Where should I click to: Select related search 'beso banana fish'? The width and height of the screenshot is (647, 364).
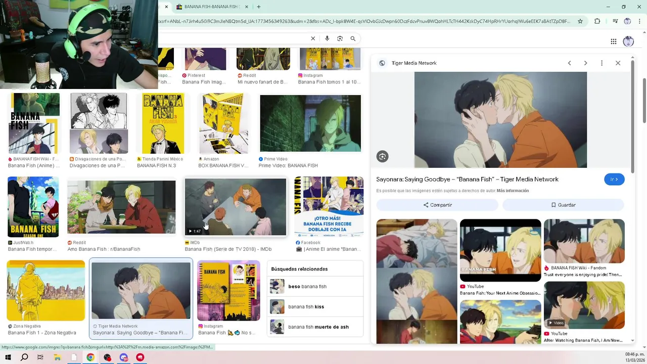click(x=315, y=287)
